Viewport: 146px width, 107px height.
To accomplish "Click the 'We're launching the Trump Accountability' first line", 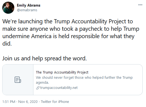I will pos(68,21).
